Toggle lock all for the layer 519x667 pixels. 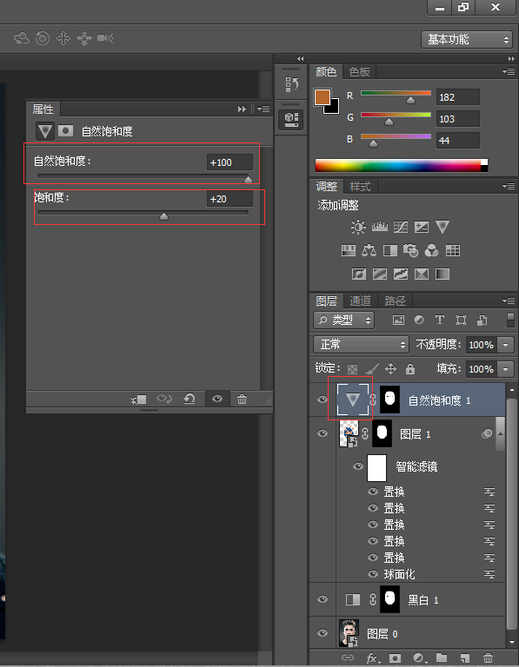(x=410, y=368)
